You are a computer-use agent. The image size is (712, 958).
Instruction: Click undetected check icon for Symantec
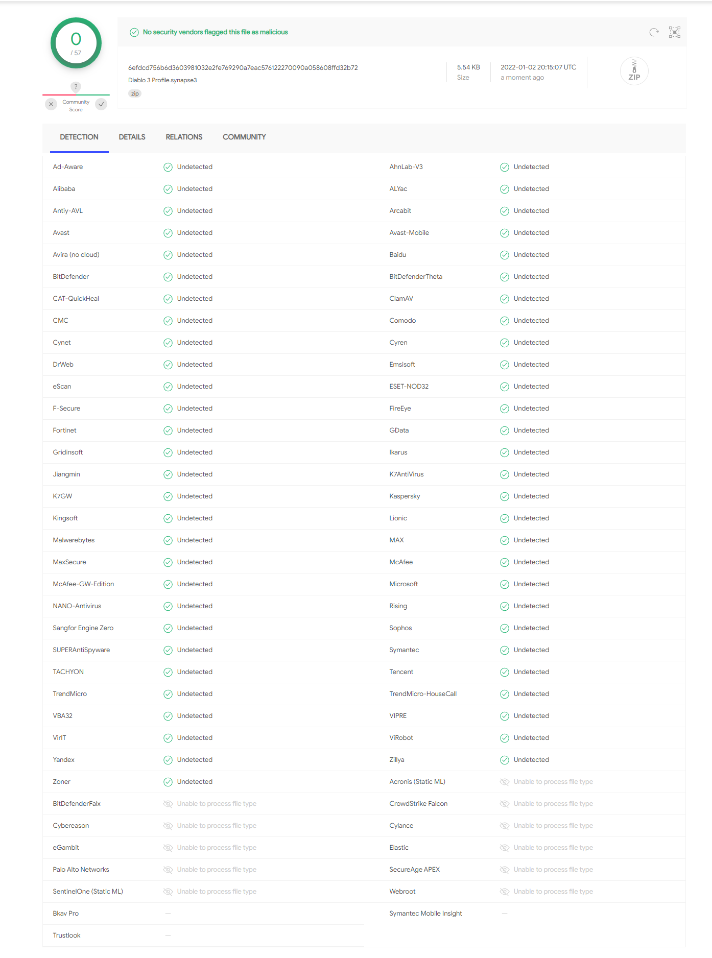click(505, 650)
